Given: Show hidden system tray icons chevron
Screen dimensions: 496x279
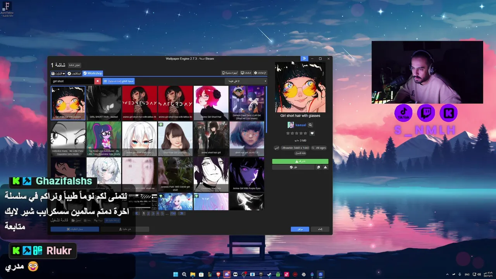Looking at the screenshot, I should pyautogui.click(x=447, y=274).
